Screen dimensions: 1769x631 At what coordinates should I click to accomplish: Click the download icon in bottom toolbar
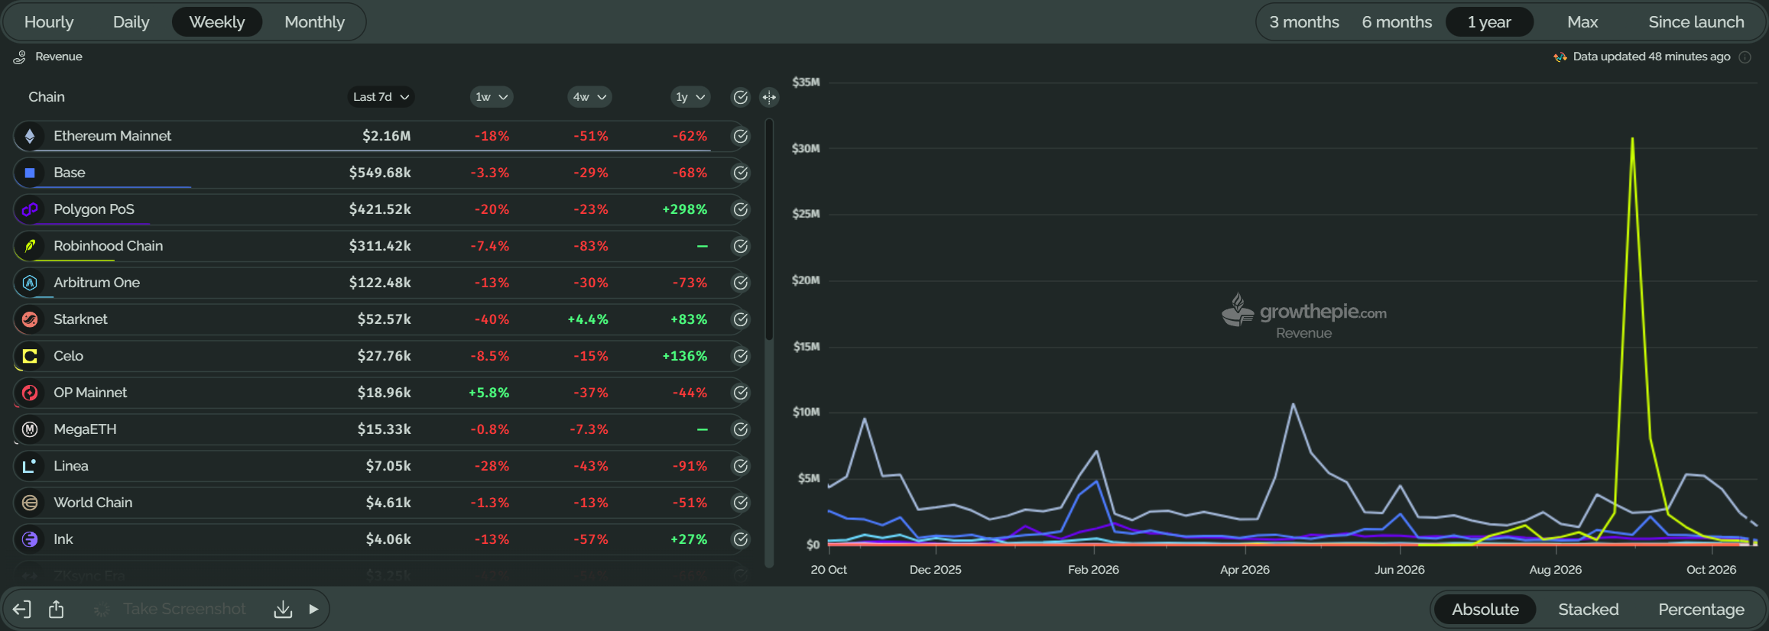tap(283, 609)
